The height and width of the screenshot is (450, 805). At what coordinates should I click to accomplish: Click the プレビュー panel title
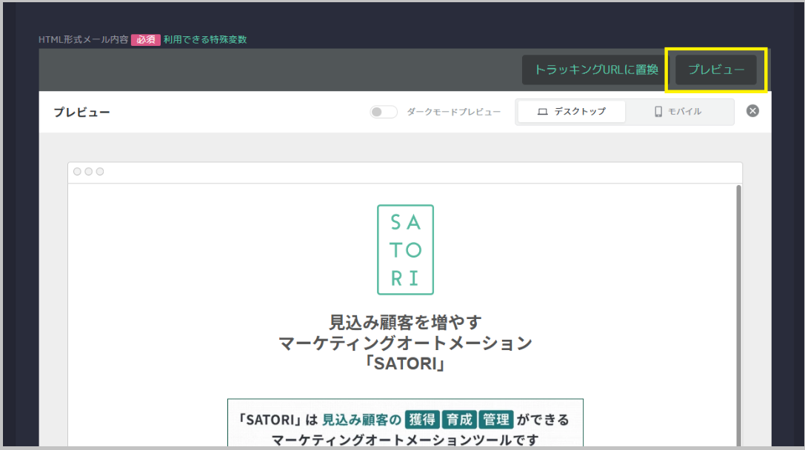81,113
